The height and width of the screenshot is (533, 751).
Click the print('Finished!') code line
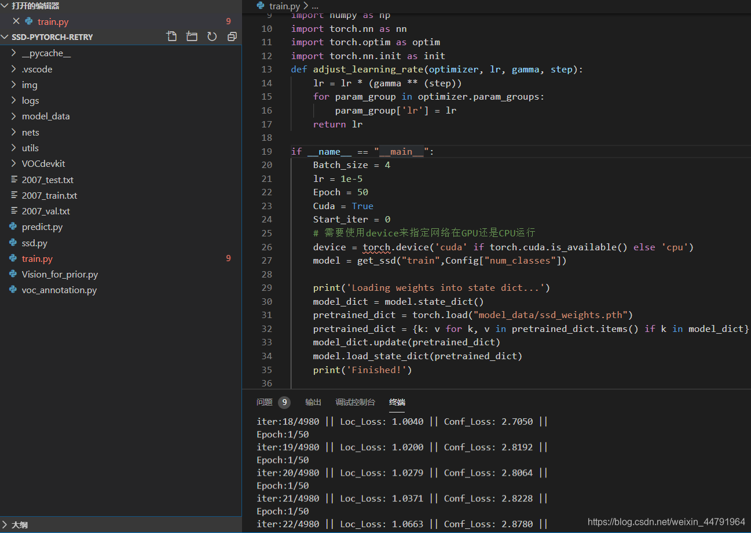click(x=362, y=370)
